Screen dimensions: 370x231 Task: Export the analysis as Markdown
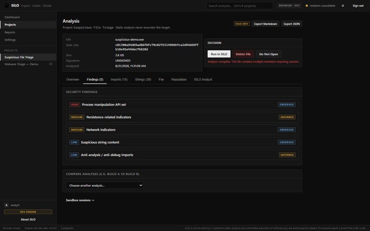pyautogui.click(x=265, y=24)
